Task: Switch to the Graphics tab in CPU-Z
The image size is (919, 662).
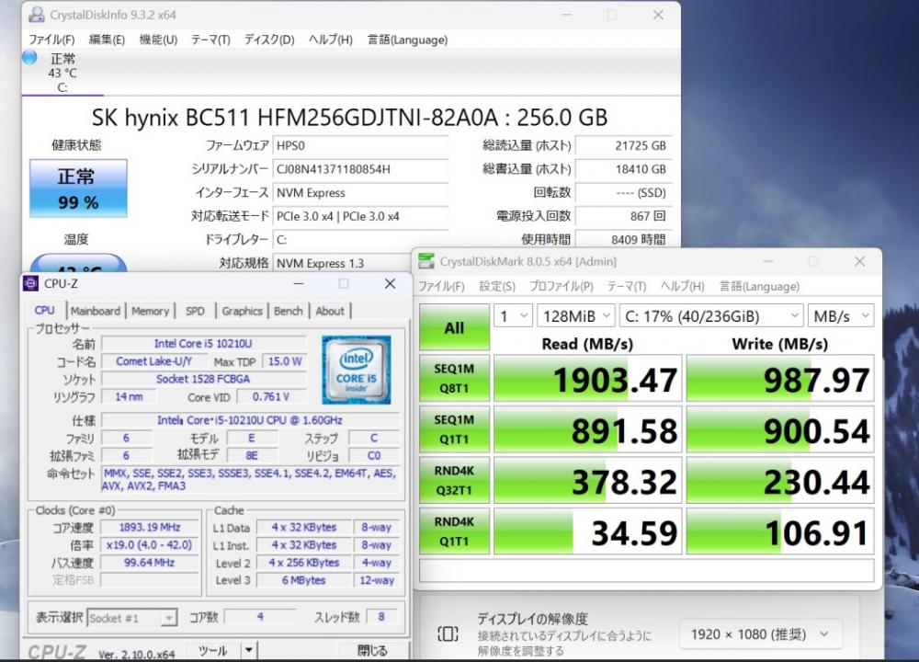Action: click(242, 311)
